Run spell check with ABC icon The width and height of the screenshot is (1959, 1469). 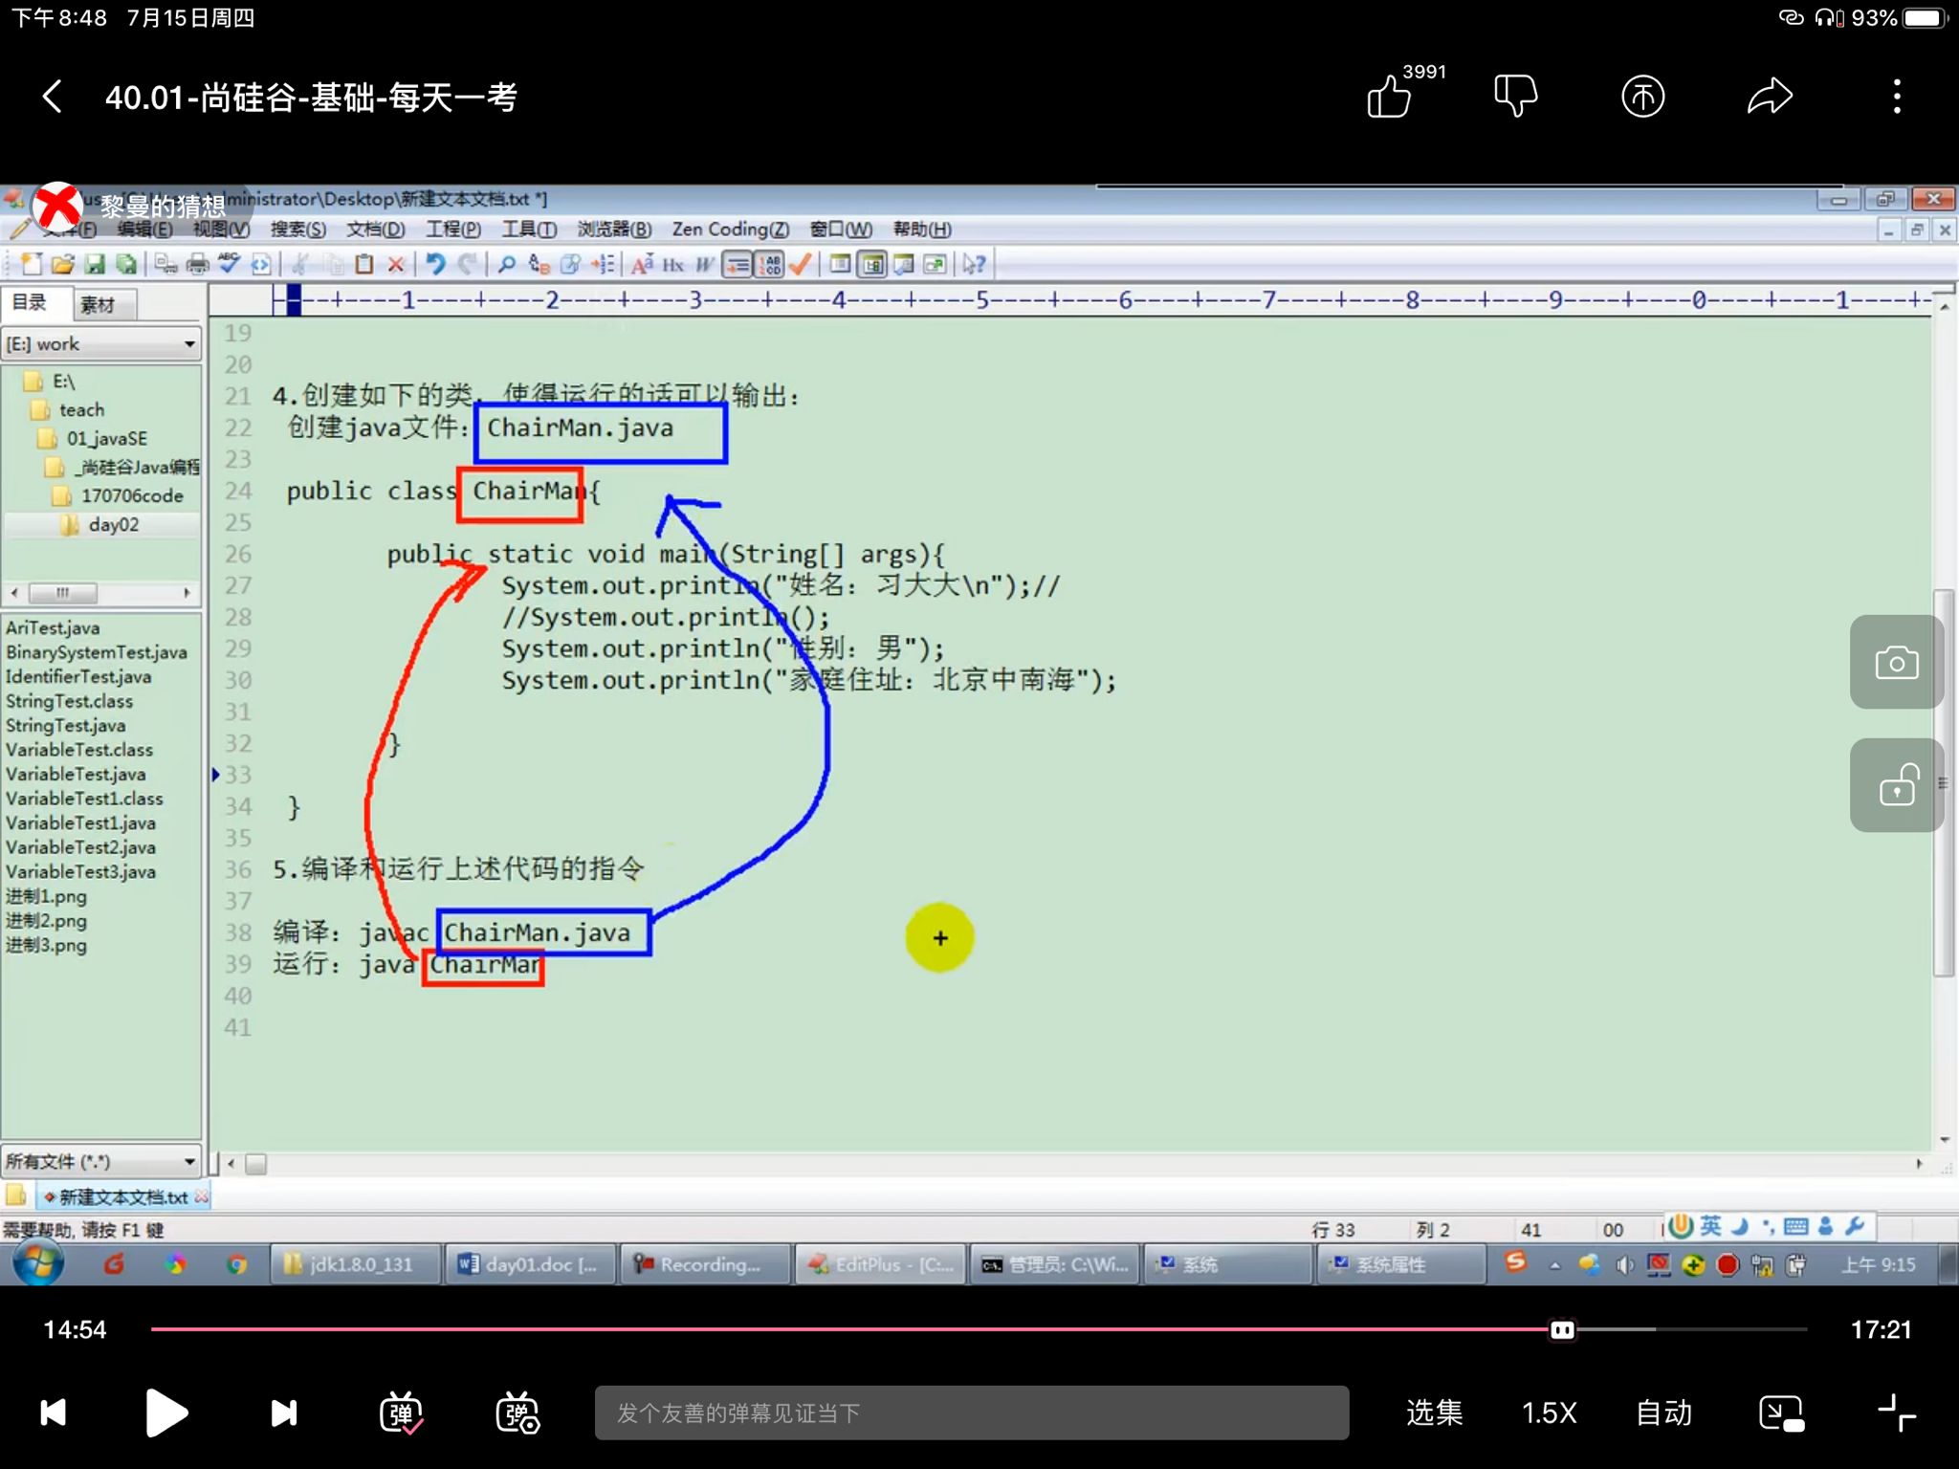click(x=229, y=264)
